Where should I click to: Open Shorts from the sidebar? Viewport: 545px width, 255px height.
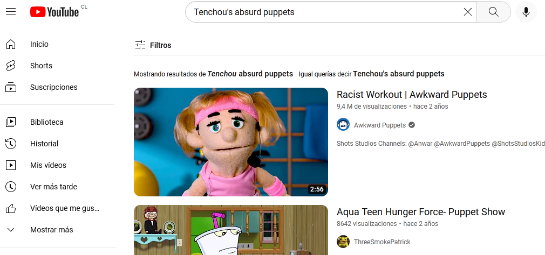click(x=41, y=66)
